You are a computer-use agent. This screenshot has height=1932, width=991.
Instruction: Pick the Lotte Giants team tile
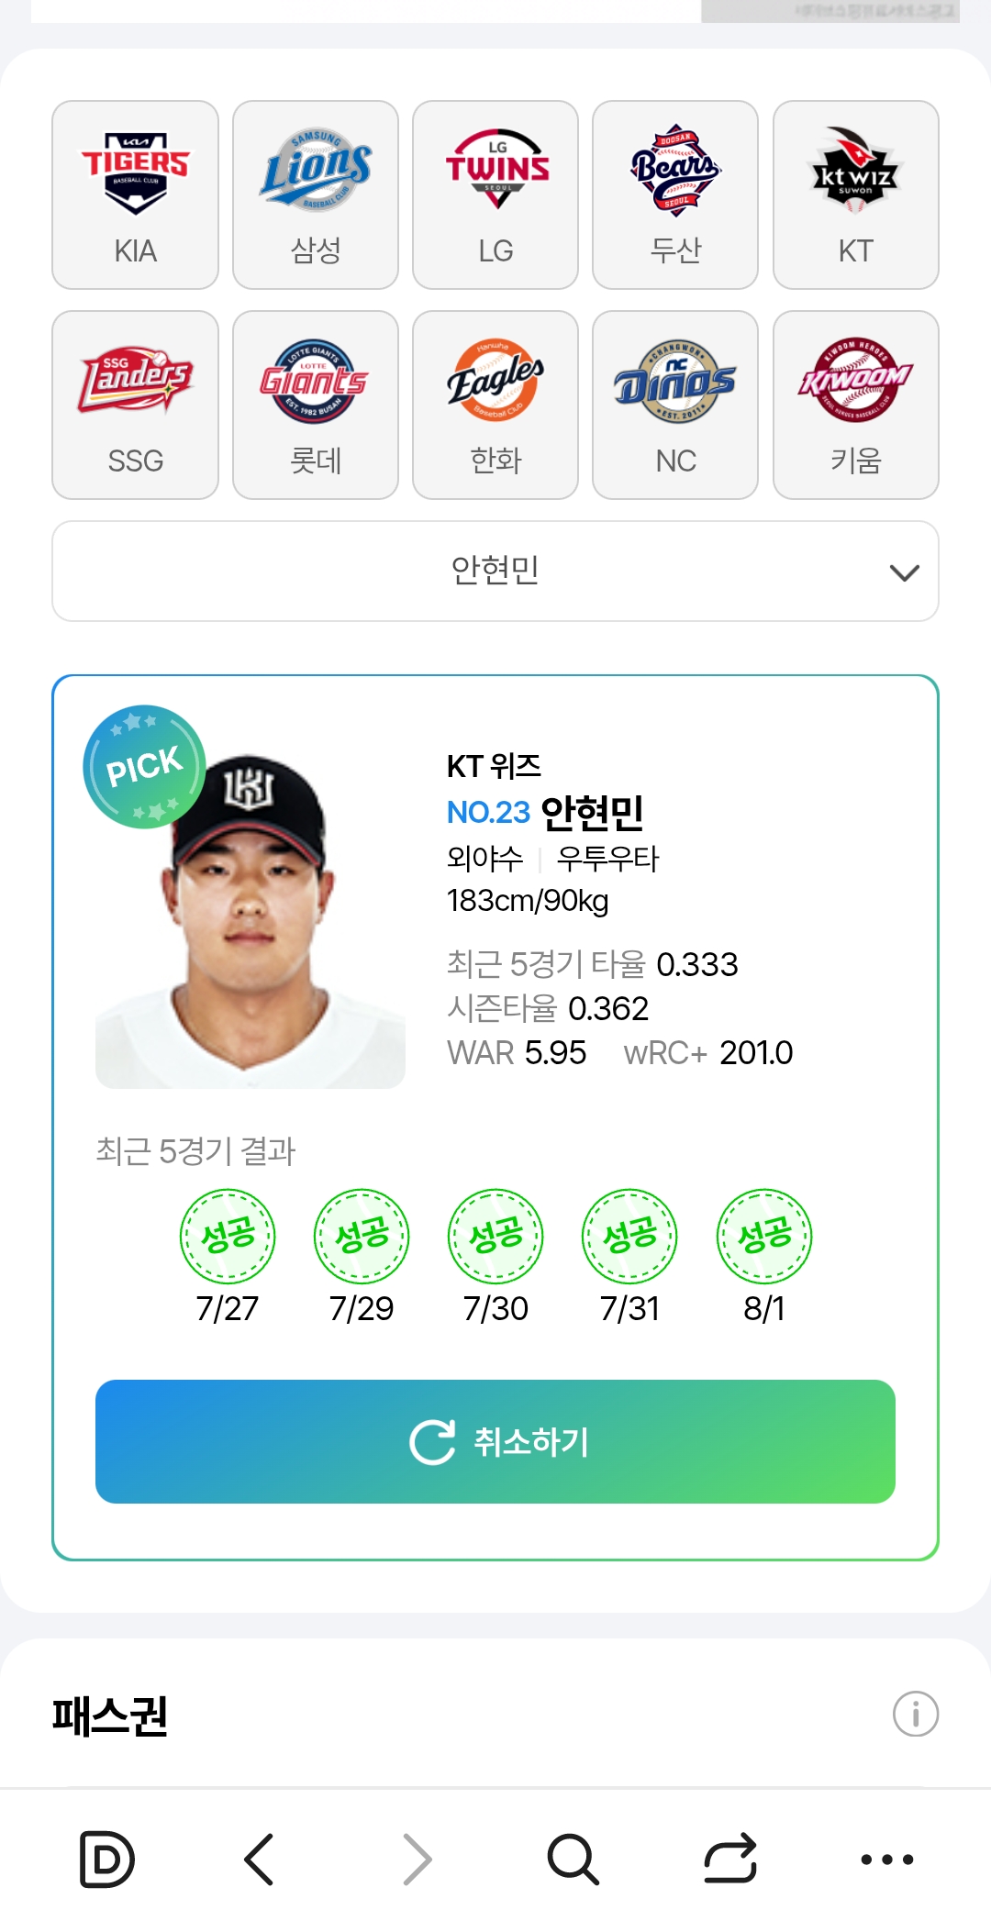click(316, 405)
